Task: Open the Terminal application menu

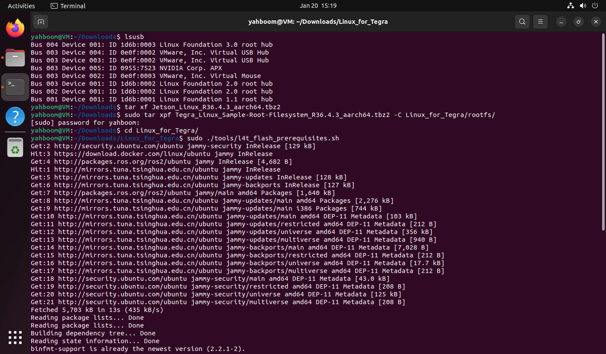Action: pos(68,6)
